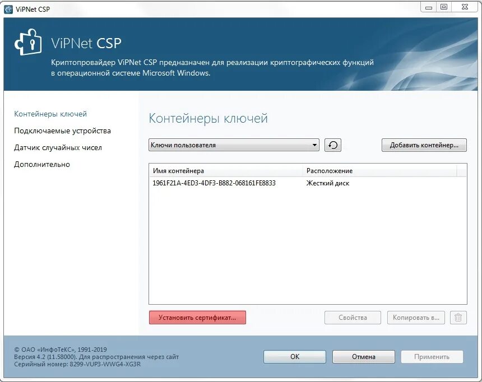Image resolution: width=482 pixels, height=382 pixels.
Task: Select container 1961F21A-4ED3-4DF3-B882-068161FE8833
Action: pyautogui.click(x=214, y=183)
